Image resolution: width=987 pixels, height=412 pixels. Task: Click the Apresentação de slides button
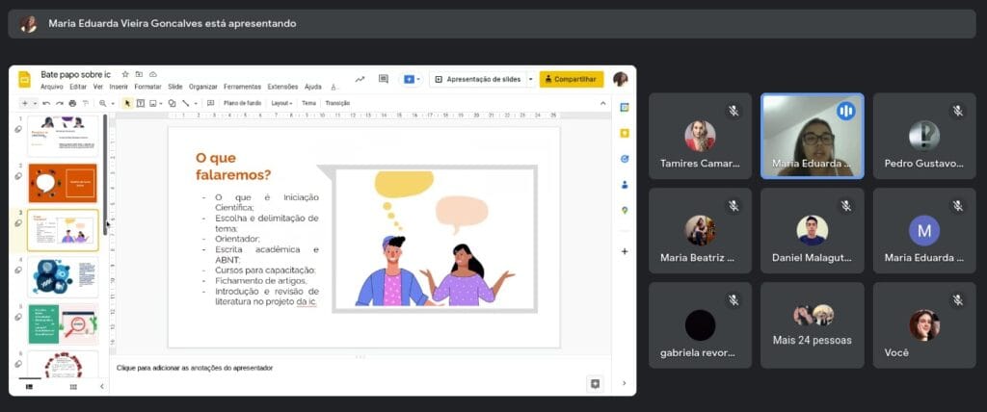click(478, 79)
